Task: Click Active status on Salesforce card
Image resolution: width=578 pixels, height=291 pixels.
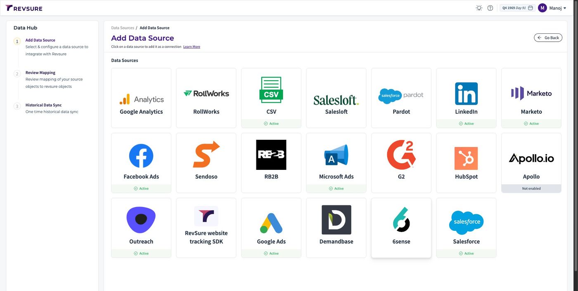Action: [466, 253]
